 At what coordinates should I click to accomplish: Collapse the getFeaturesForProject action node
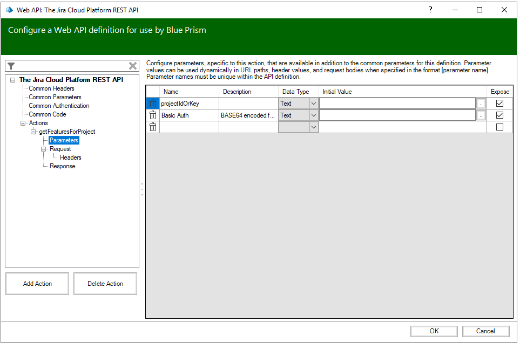coord(33,132)
